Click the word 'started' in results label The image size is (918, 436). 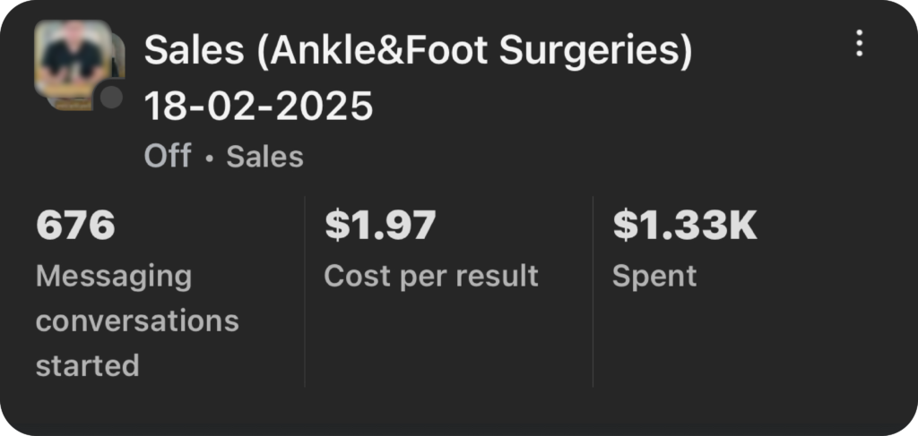click(x=87, y=365)
